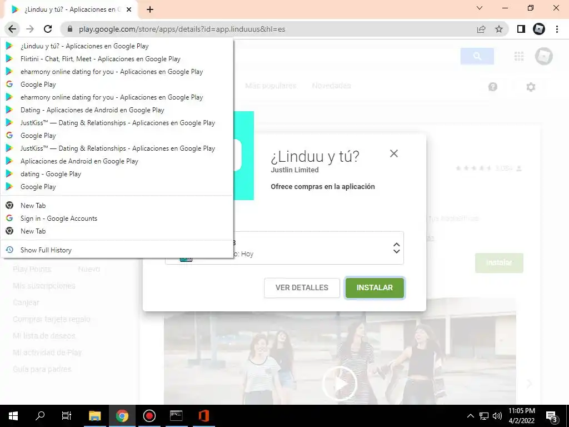The image size is (569, 427).
Task: Click the taskbar clock showing 11:05 PM
Action: click(x=521, y=416)
